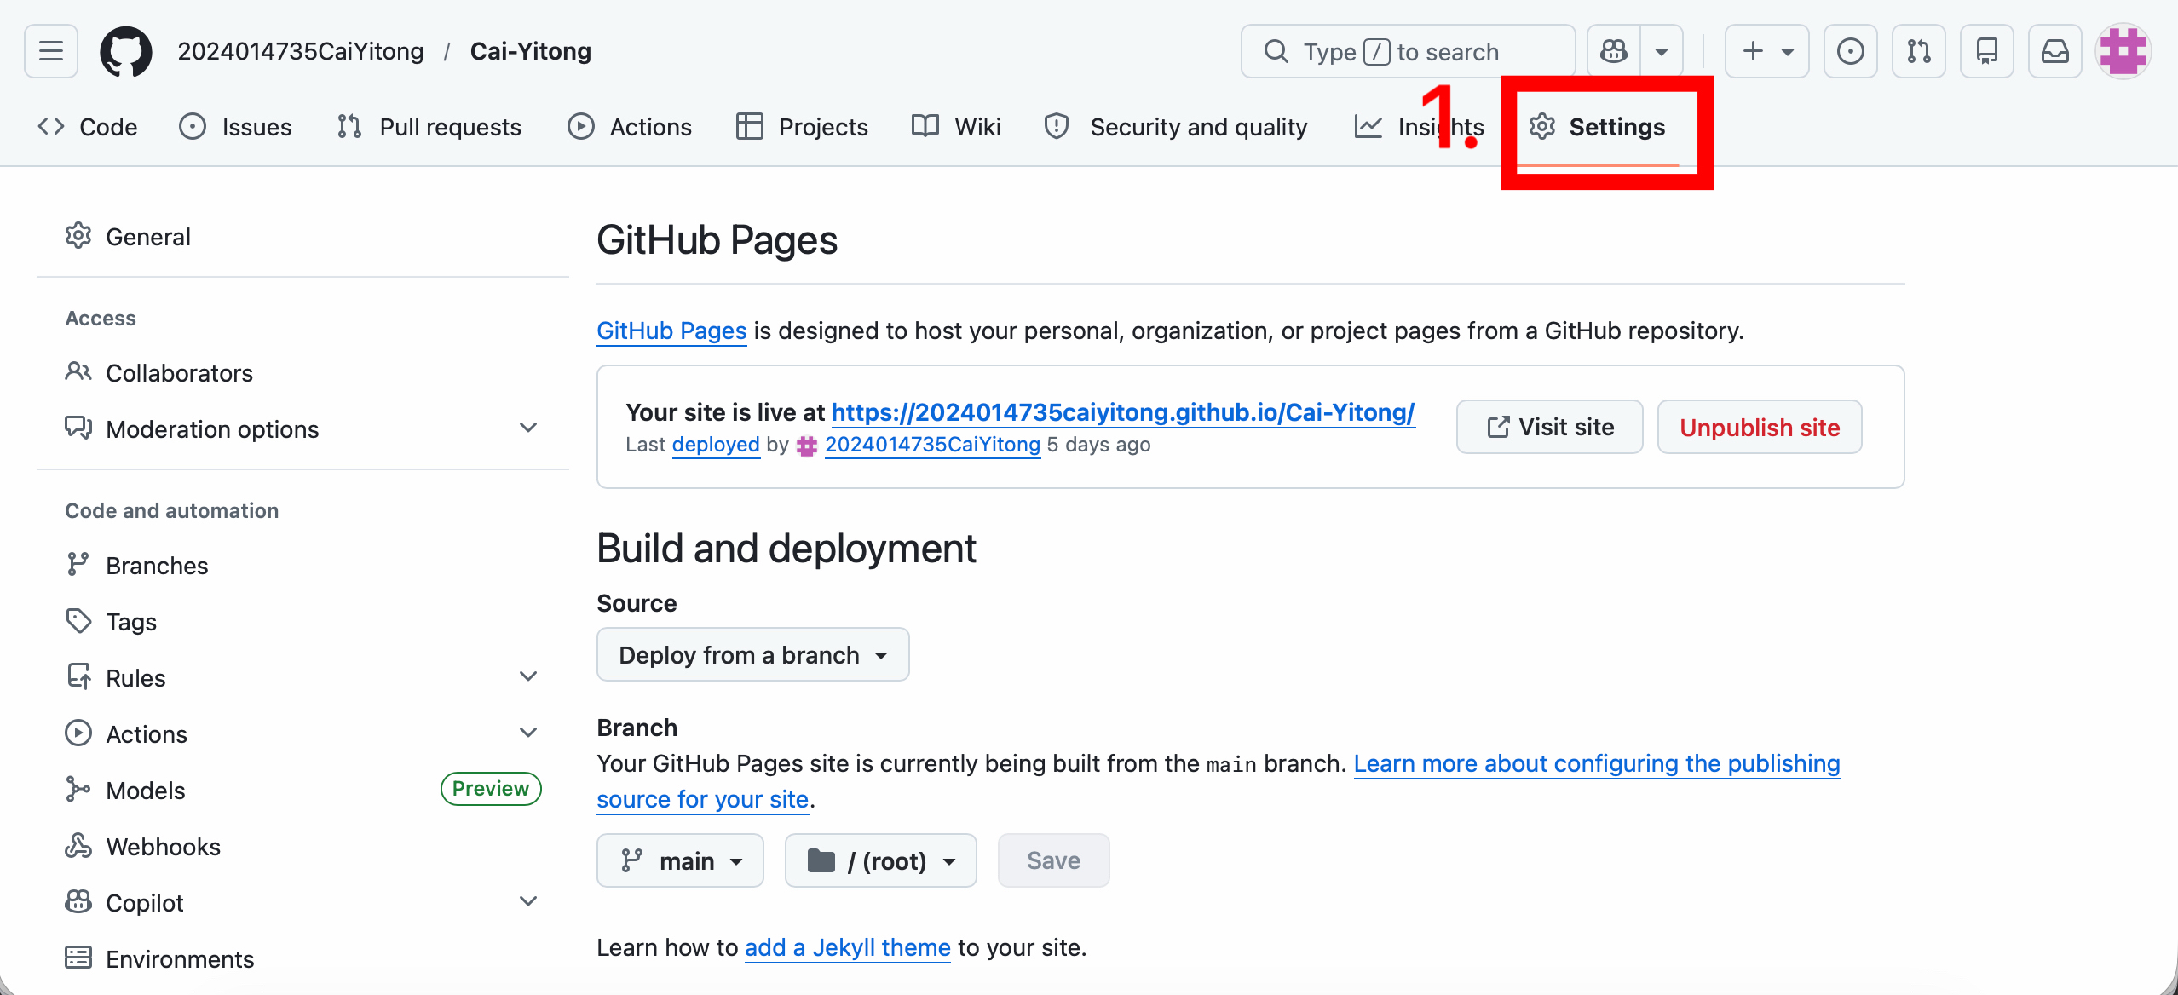Open the 2024014735CaiYitong owner profile link
Viewport: 2178px width, 995px height.
tap(301, 51)
